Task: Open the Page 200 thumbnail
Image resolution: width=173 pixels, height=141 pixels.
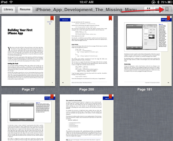Action: pos(86,51)
